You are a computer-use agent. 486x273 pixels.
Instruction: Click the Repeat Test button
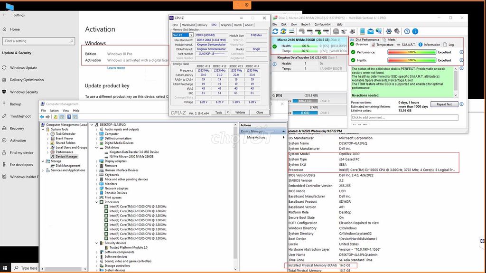pos(444,104)
